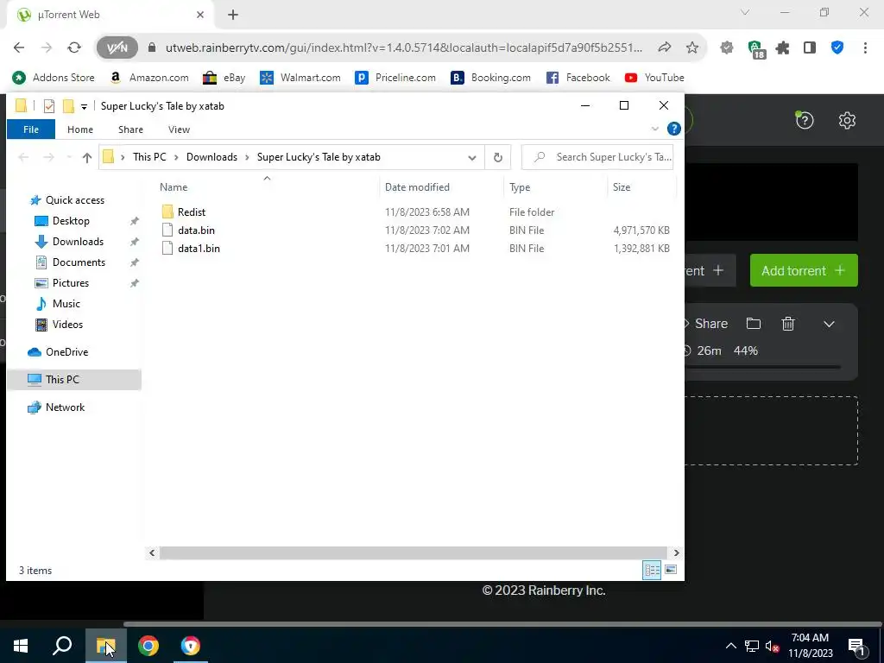
Task: Go back in Chrome
Action: tap(19, 48)
